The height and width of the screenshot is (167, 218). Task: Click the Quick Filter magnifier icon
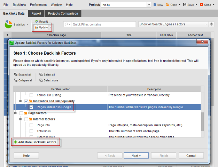66,24
